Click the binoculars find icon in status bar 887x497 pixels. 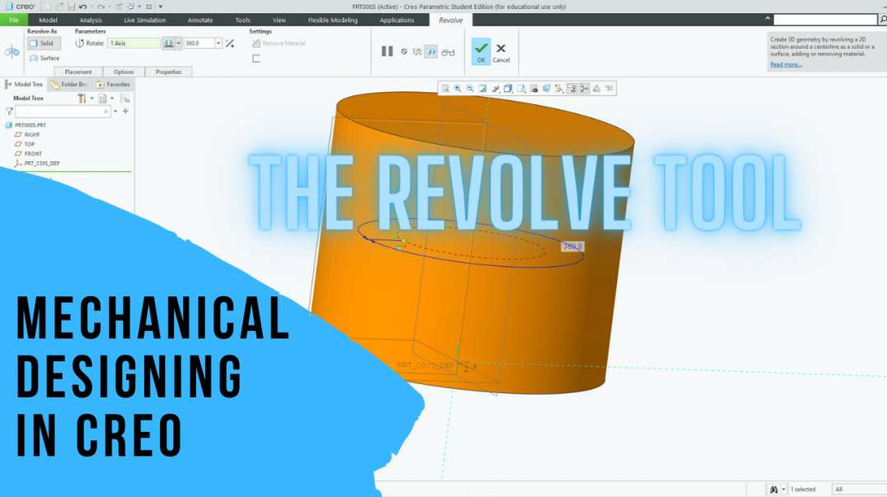pos(773,489)
